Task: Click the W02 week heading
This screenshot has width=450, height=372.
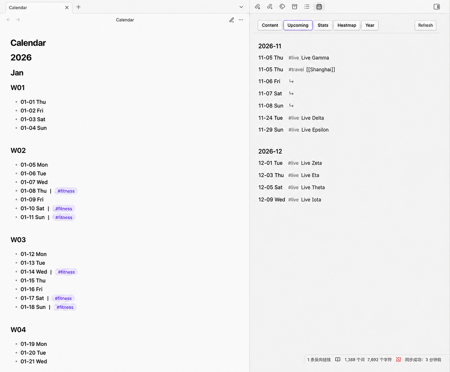Action: 18,151
